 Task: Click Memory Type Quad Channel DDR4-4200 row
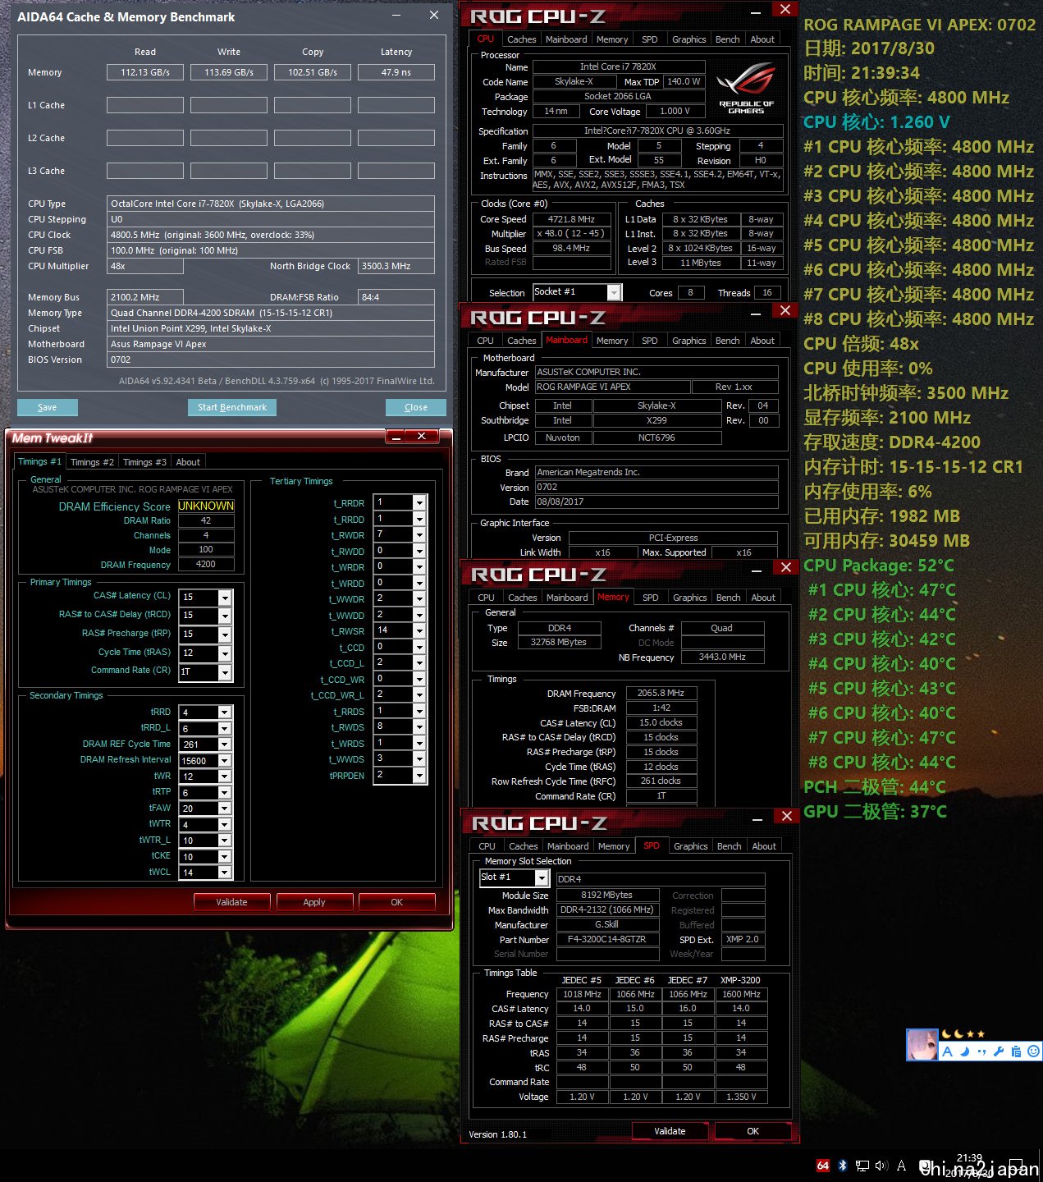(271, 313)
